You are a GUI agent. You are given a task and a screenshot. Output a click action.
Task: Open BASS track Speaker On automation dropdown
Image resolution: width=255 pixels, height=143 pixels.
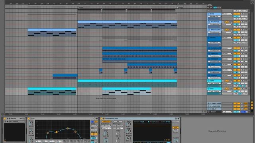pos(215,16)
